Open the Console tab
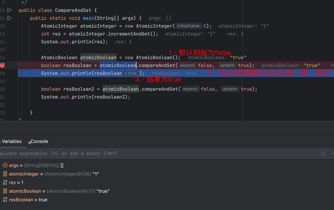Viewport: 334px width, 210px height. coord(39,142)
